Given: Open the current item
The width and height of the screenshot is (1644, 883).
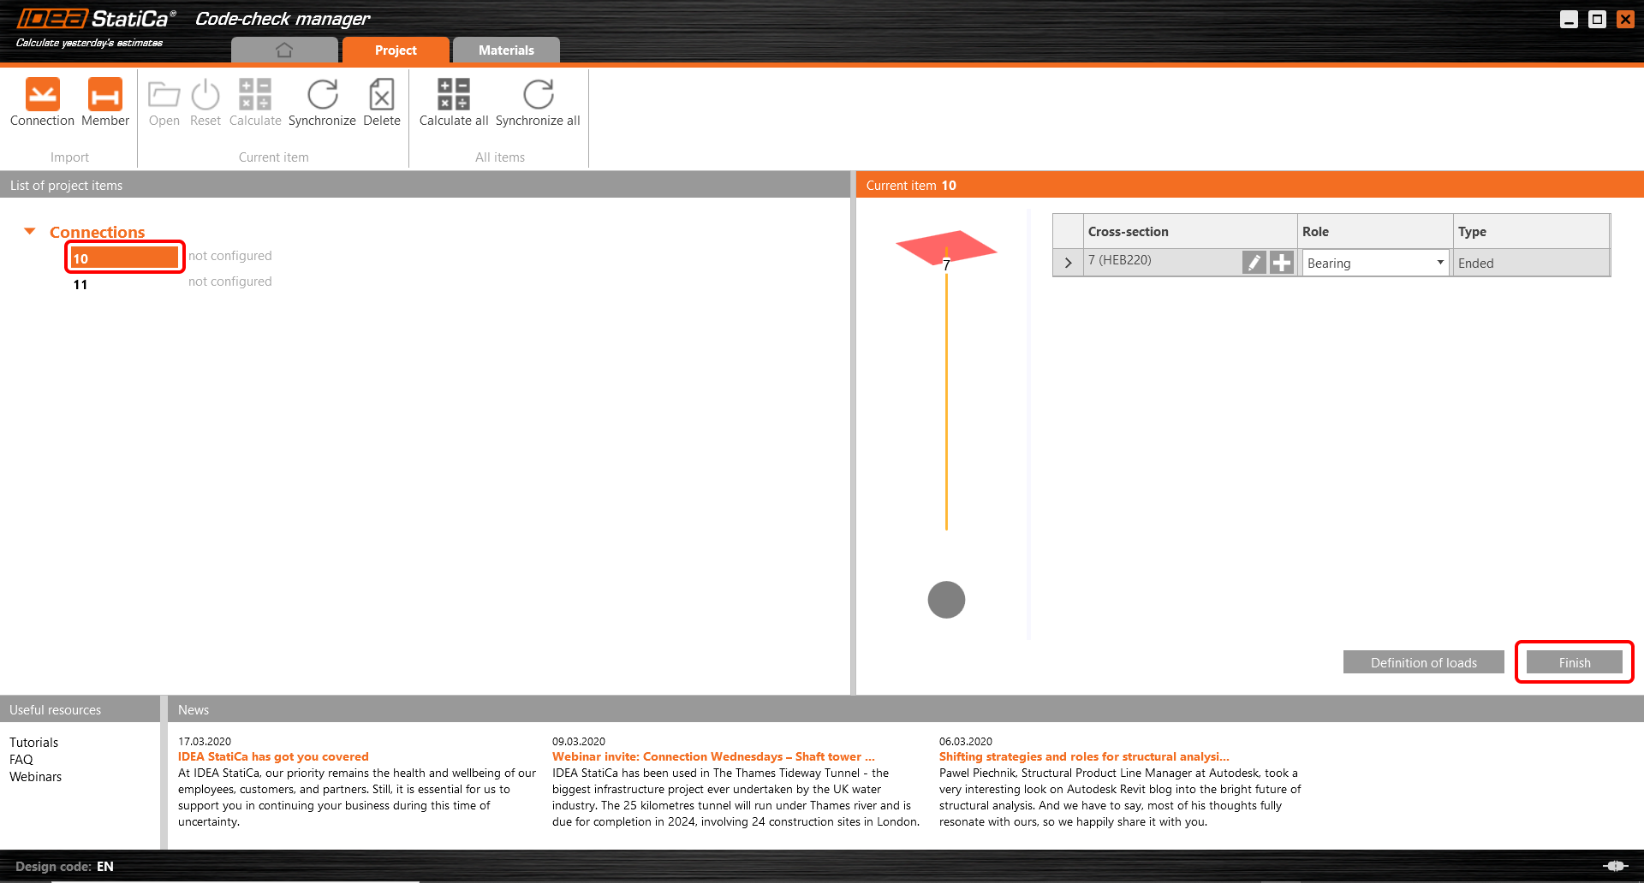Looking at the screenshot, I should coord(164,102).
